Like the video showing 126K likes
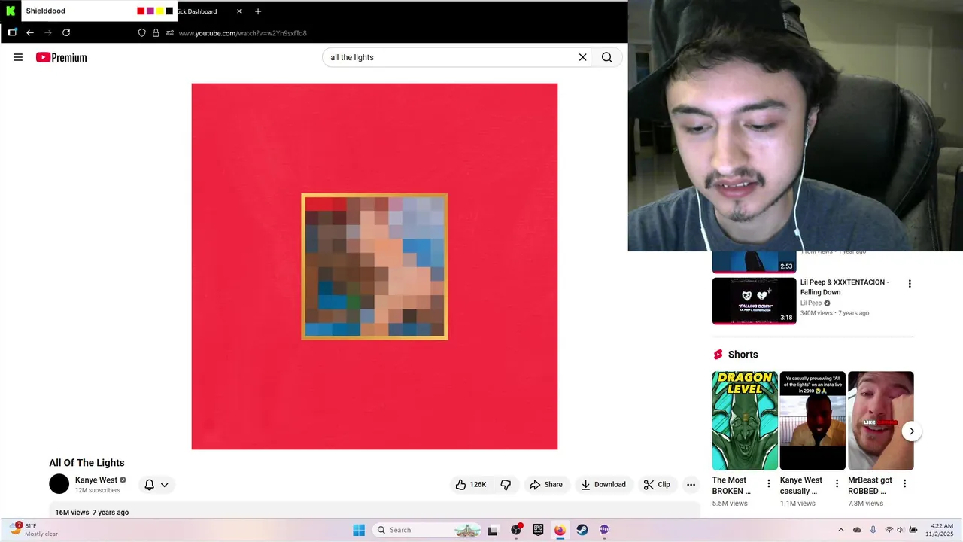Viewport: 963px width, 542px height. 471,485
